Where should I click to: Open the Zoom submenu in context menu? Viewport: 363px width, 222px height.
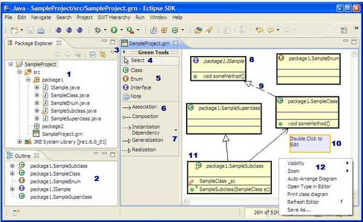316,171
